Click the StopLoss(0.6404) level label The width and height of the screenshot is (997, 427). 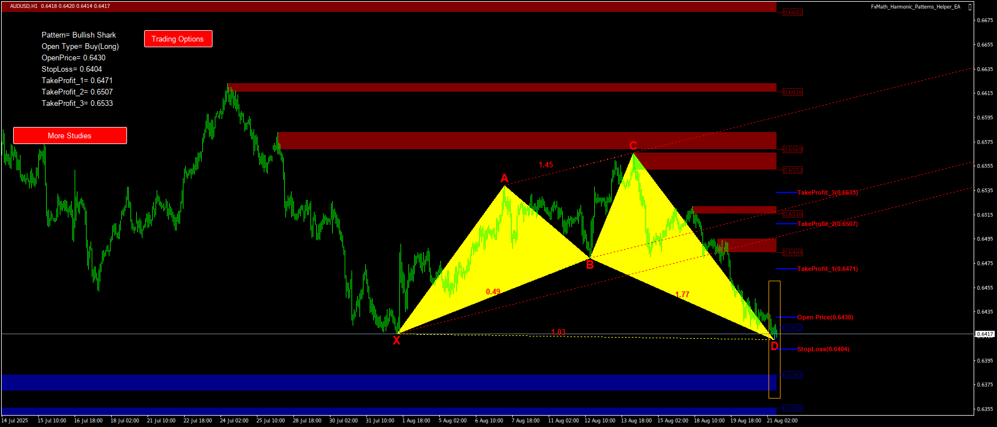pyautogui.click(x=823, y=349)
